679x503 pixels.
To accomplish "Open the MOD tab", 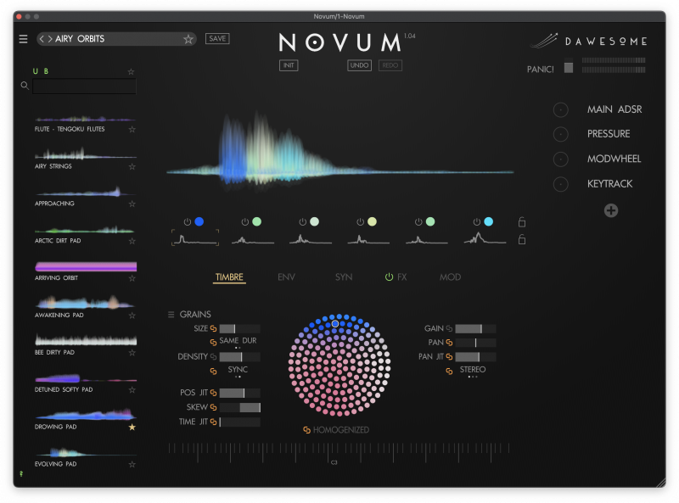I will [x=450, y=277].
